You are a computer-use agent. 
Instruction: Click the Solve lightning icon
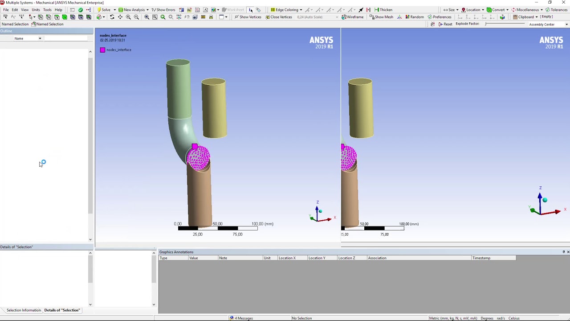coord(99,10)
